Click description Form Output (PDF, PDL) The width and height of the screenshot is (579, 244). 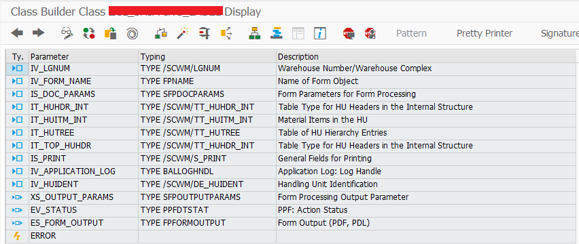pos(323,223)
